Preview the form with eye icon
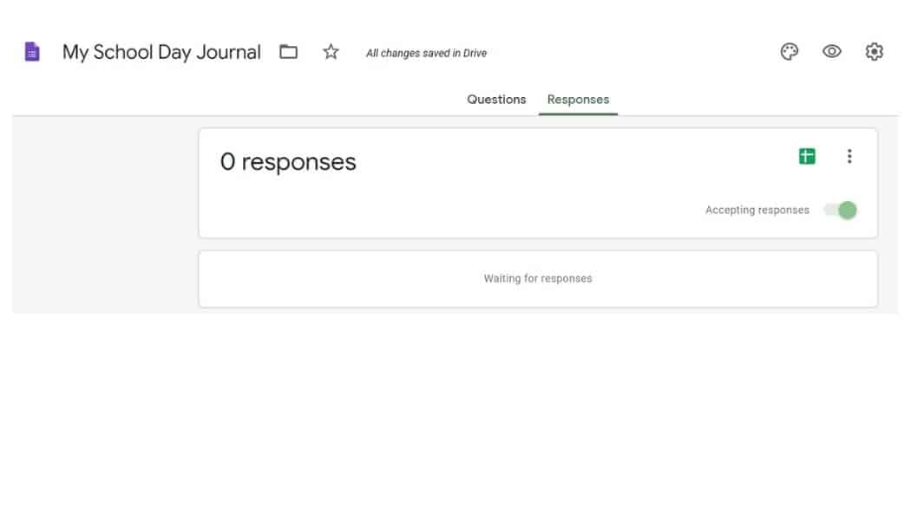 click(x=832, y=52)
